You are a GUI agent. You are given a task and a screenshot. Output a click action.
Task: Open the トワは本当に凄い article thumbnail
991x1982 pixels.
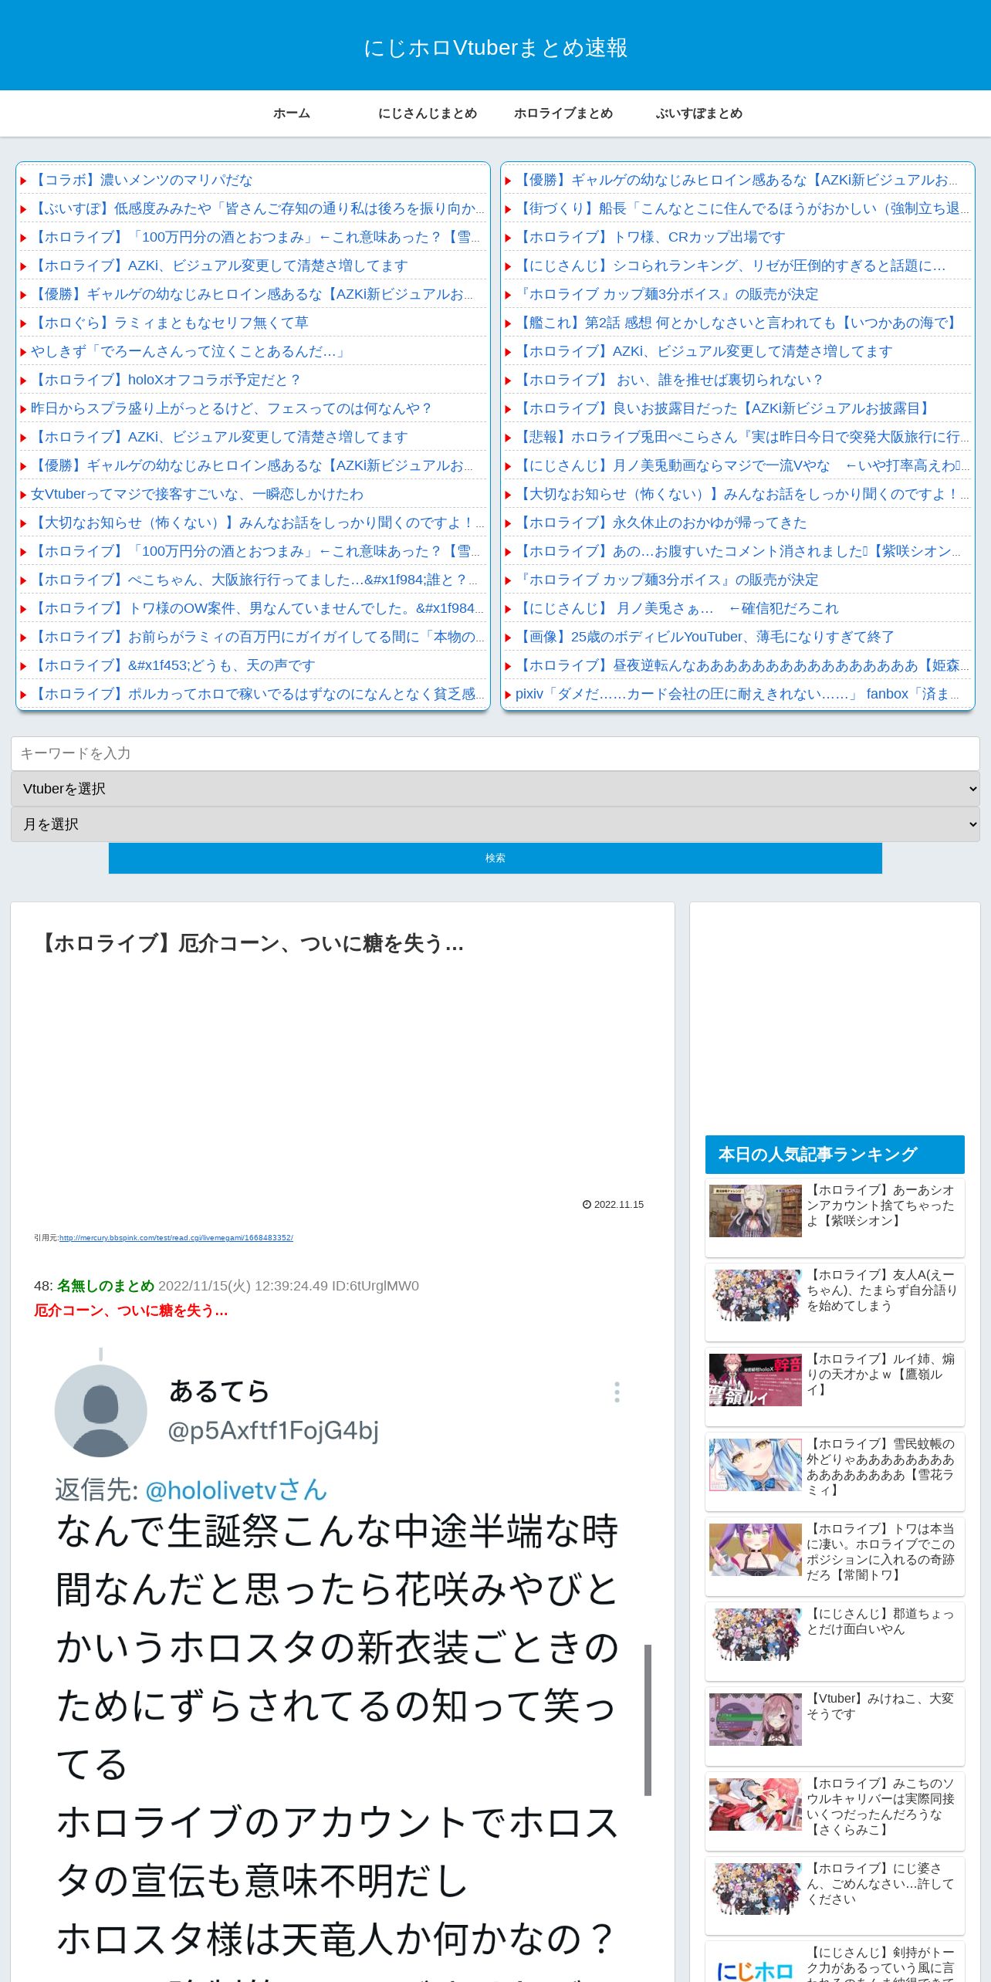click(756, 1550)
